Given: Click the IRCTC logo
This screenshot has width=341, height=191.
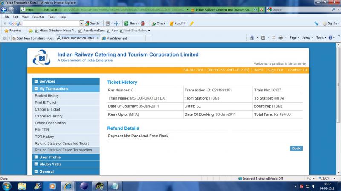Looking at the screenshot, I should [41, 57].
